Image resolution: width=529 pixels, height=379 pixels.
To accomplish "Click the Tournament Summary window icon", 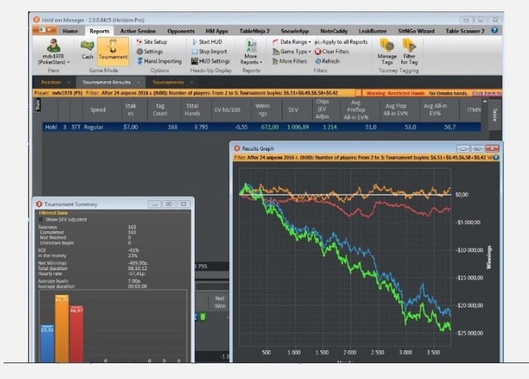I will (39, 205).
